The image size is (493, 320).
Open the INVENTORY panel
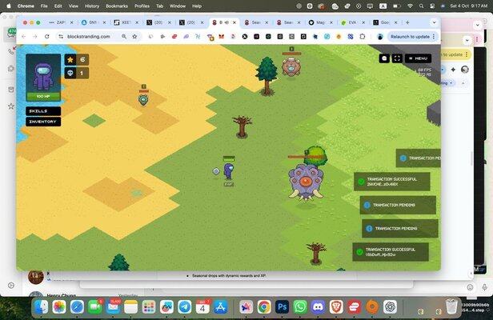42,122
